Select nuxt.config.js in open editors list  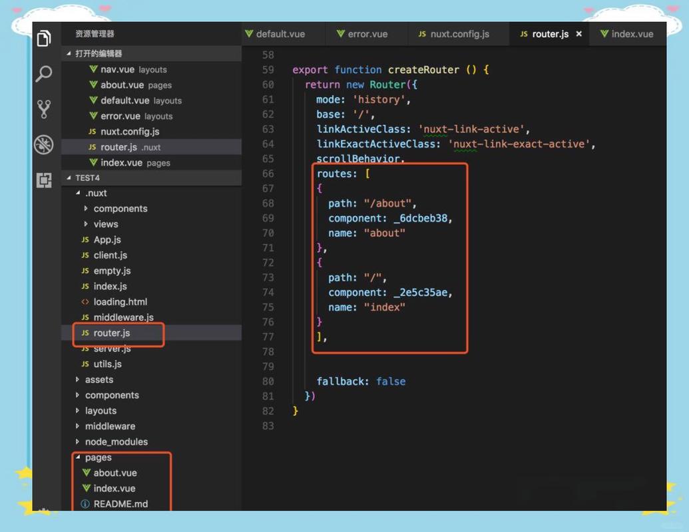coord(152,131)
